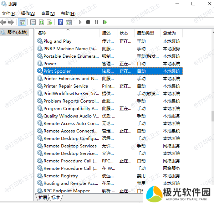Select the Printer Repair Service name
Screen dimensions: 214x203
point(66,86)
